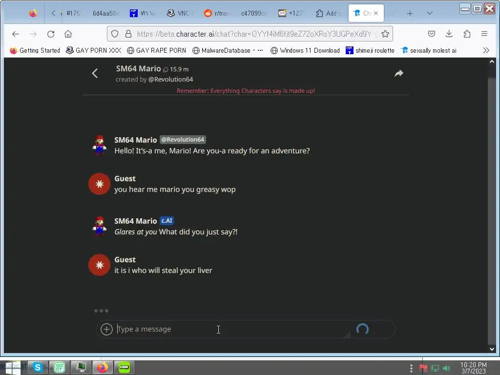
Task: Open the Getting Started bookmark
Action: (35, 50)
